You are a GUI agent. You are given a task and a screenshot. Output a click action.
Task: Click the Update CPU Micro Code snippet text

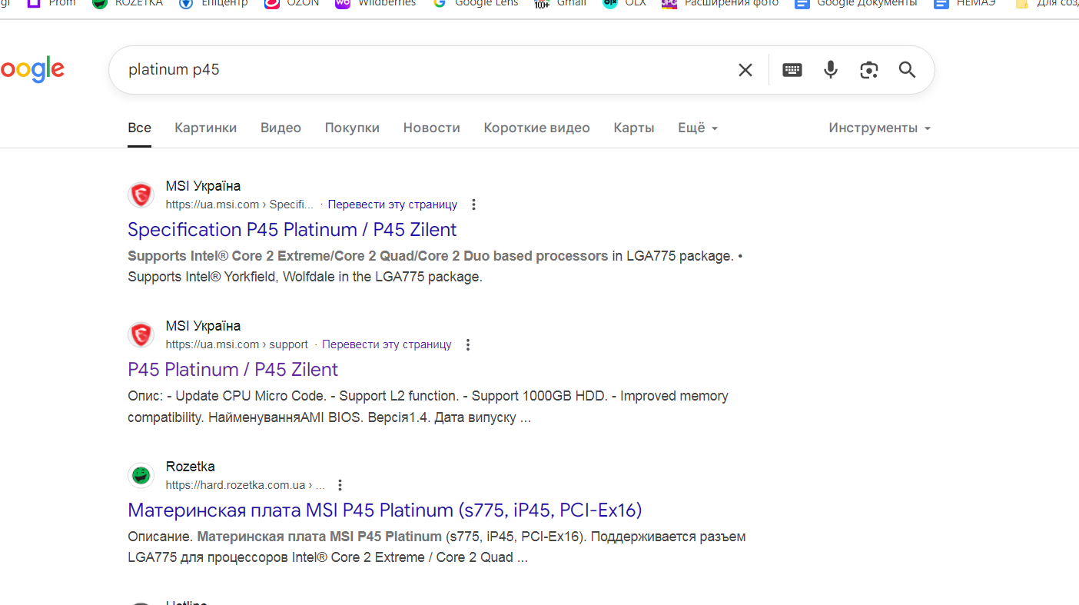pos(428,407)
